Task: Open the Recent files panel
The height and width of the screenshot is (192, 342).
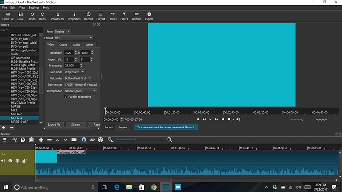Action: coord(88,16)
